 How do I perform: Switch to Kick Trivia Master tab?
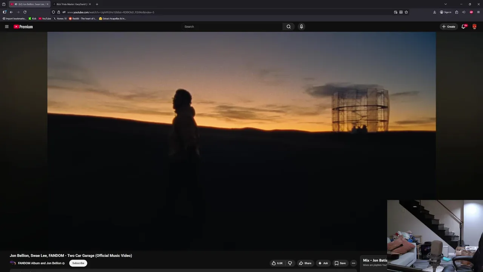(72, 4)
